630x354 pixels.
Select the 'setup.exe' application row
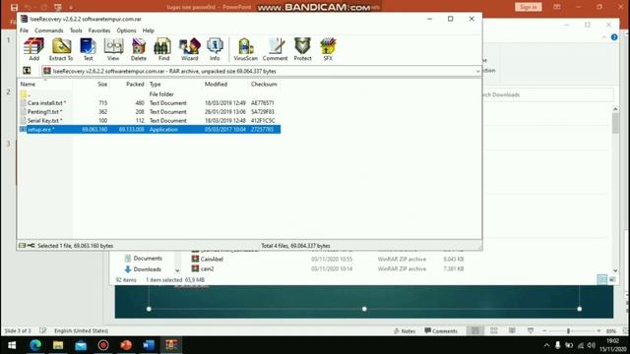pos(150,129)
